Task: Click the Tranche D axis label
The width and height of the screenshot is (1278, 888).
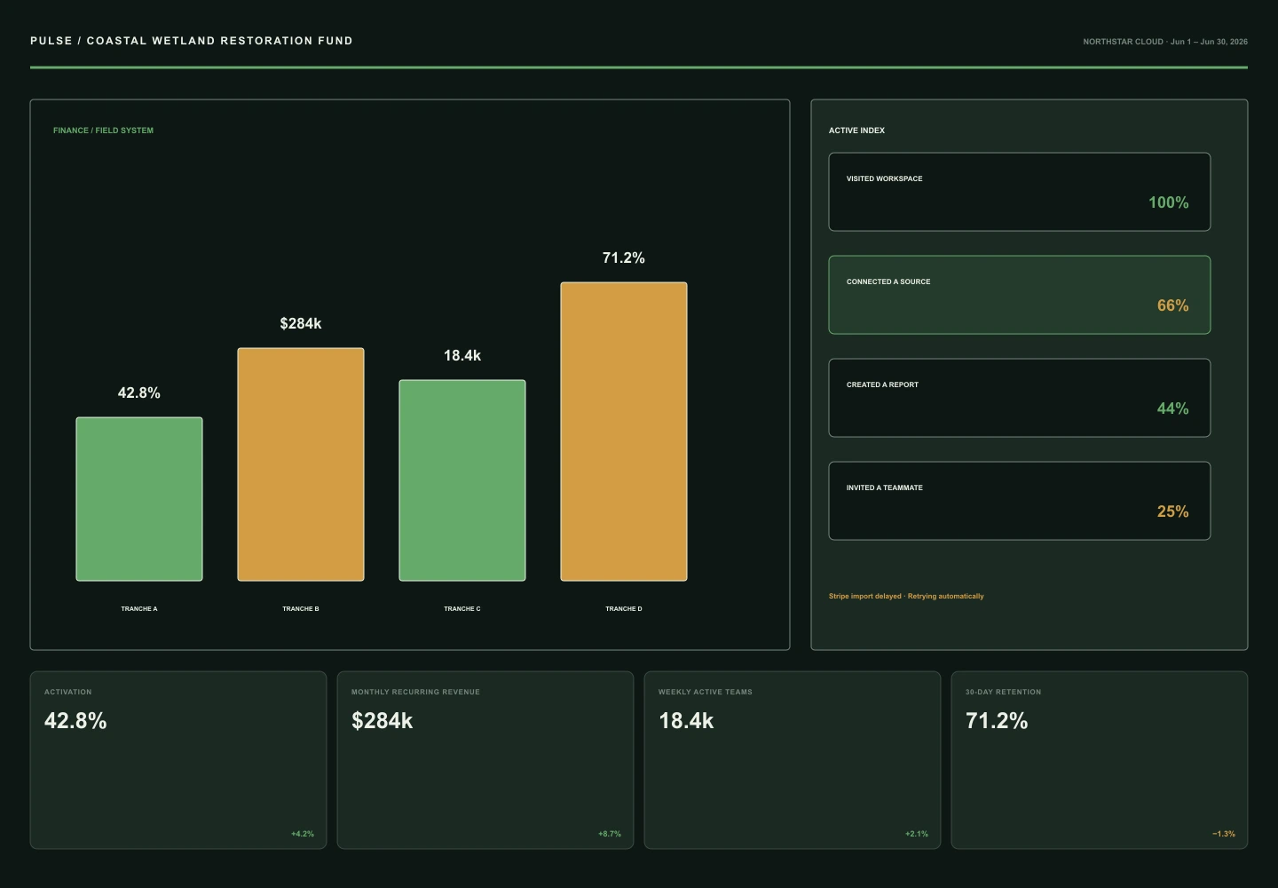Action: [x=624, y=609]
